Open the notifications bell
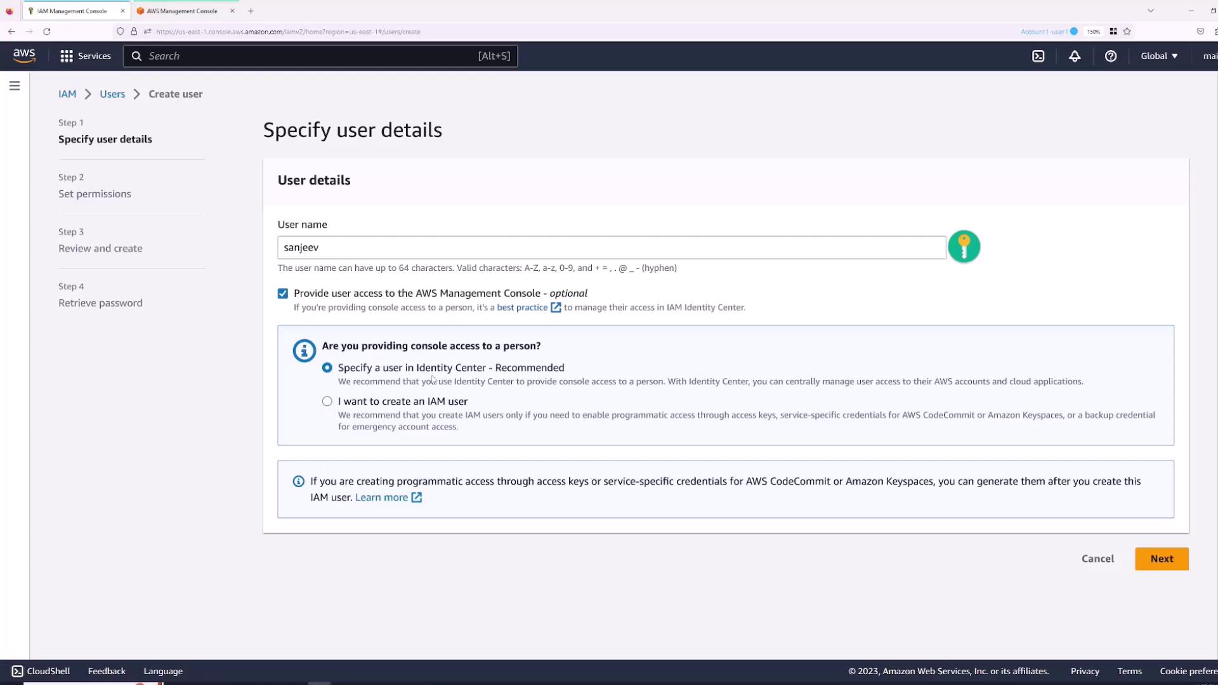This screenshot has height=685, width=1218. click(1075, 56)
